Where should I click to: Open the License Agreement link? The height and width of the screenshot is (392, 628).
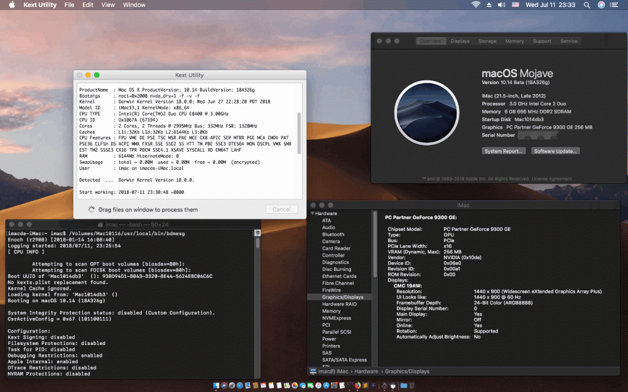pyautogui.click(x=551, y=179)
